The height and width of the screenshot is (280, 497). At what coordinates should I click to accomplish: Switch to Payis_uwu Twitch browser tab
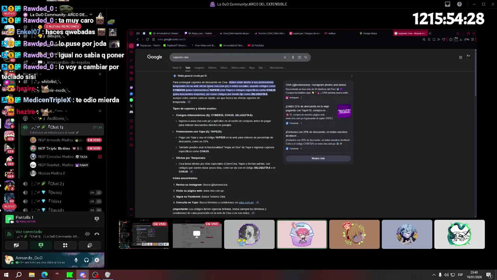point(200,33)
